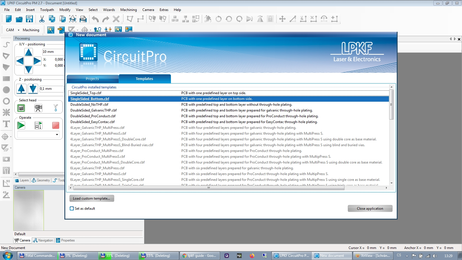Click the flip horizontal (mirror) toolbar icon

point(260,19)
